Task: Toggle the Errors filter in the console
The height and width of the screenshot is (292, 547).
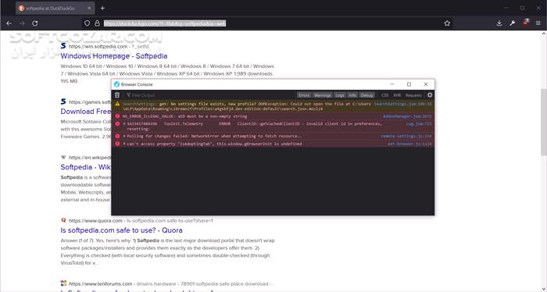Action: pos(304,95)
